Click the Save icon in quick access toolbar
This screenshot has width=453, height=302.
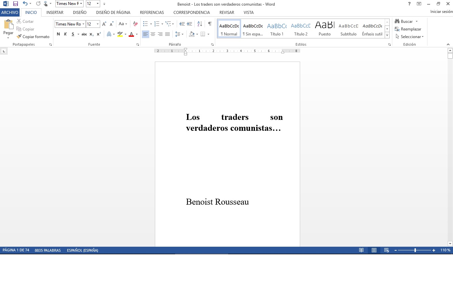(15, 4)
